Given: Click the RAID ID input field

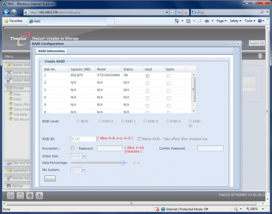Looking at the screenshot, I should (84, 139).
